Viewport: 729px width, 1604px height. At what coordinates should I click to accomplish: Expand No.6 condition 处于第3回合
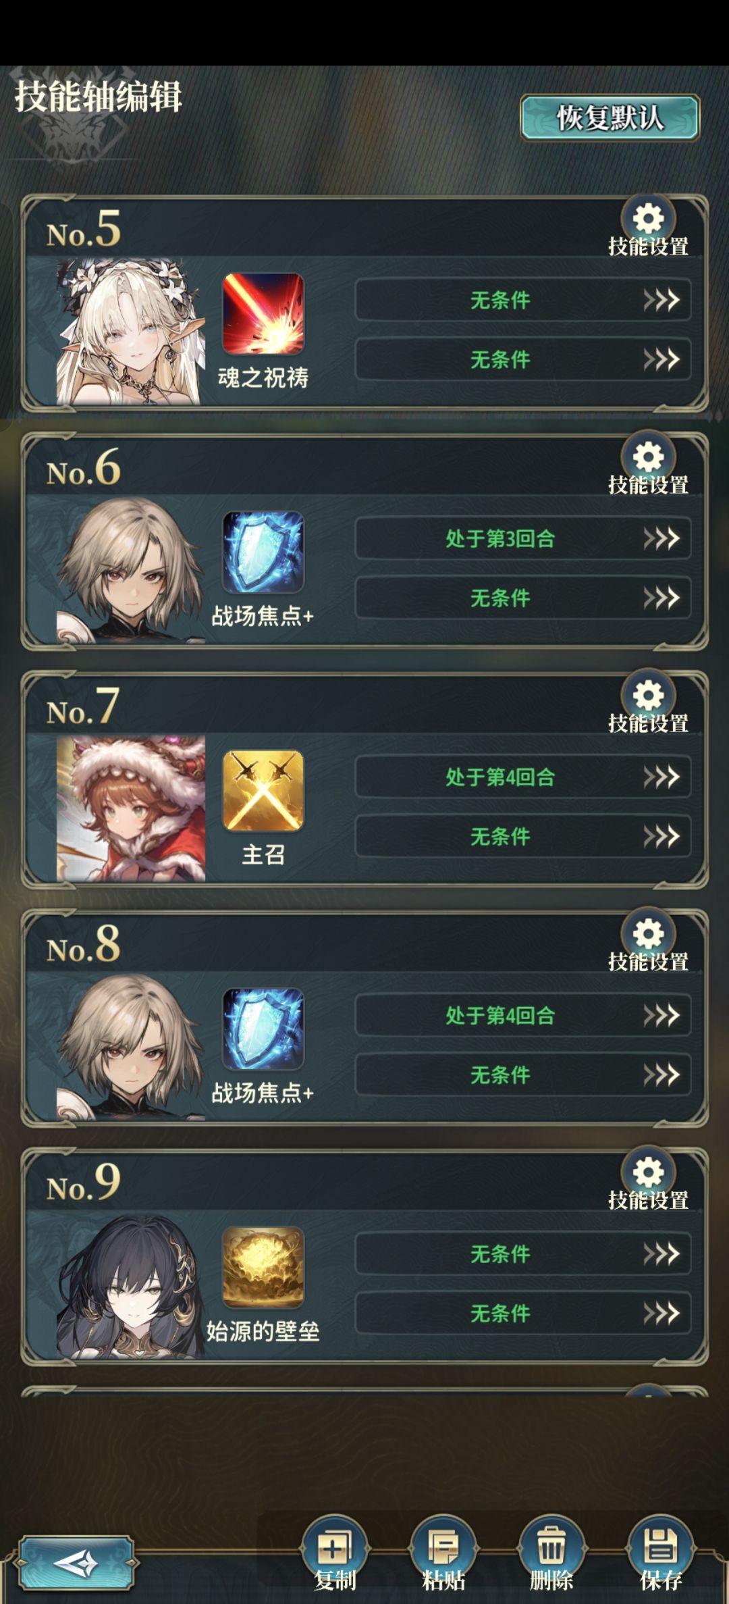click(523, 538)
